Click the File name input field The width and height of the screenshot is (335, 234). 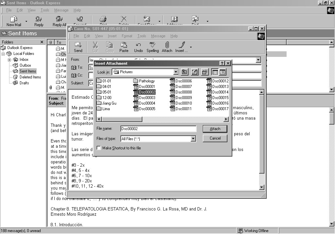(158, 129)
